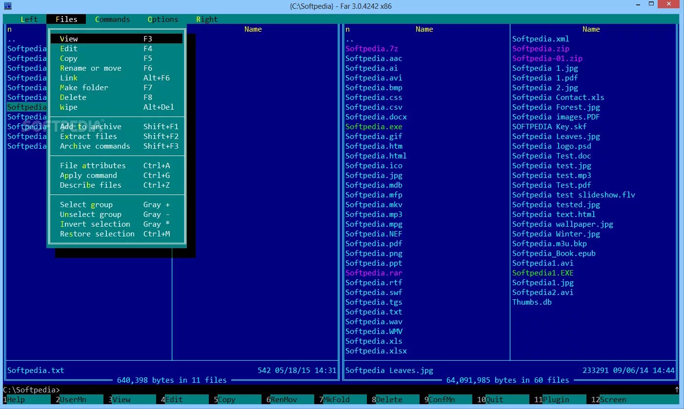
Task: Select Softpedia.xlsx file
Action: point(376,351)
